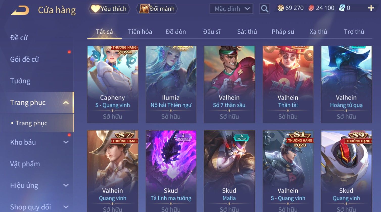Select the Skud Mafia skin card
The height and width of the screenshot is (212, 381).
pos(229,171)
